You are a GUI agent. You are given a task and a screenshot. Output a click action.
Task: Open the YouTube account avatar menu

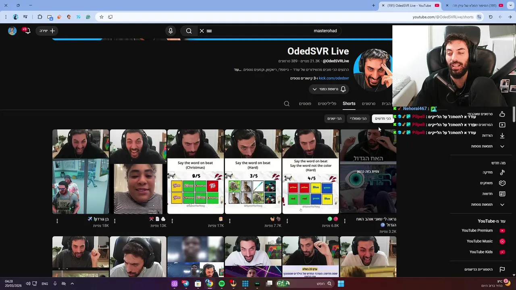(x=12, y=31)
